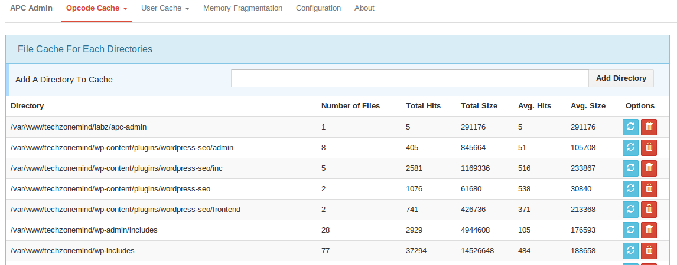Screen dimensions: 677x265
Task: Select the wordpress-seo/inc directory path
Action: [116, 168]
